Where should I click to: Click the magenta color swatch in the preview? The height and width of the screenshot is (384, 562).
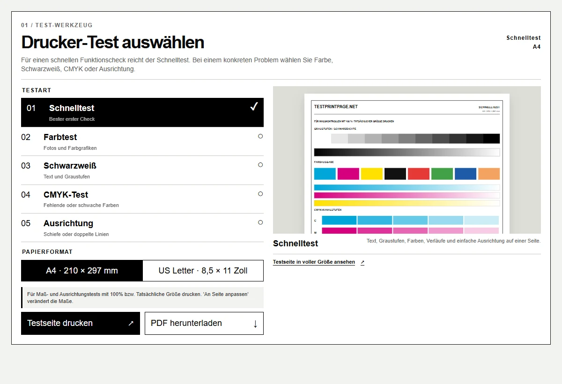[x=348, y=174]
